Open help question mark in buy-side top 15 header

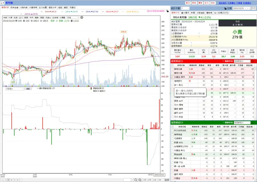(x=223, y=61)
